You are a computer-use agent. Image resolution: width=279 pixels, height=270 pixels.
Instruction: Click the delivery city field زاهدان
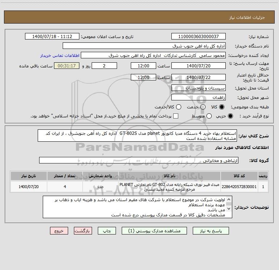coord(199,97)
